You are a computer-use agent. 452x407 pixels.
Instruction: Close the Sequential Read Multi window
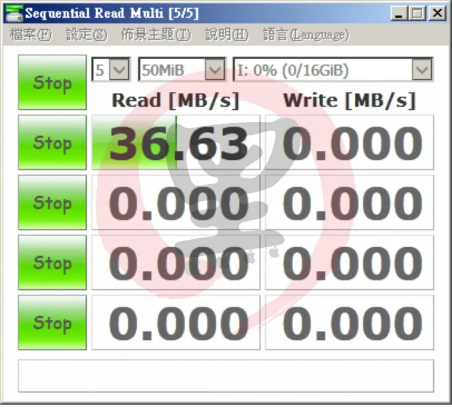(437, 13)
